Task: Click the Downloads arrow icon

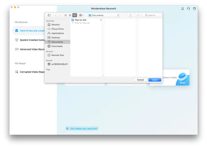Action: tap(49, 46)
